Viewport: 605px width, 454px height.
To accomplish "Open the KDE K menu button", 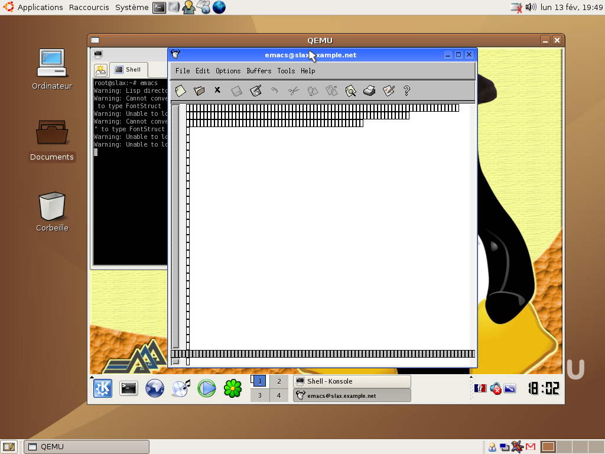I will [103, 388].
